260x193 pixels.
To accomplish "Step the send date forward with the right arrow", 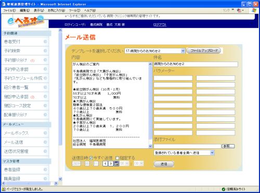I will [111, 163].
